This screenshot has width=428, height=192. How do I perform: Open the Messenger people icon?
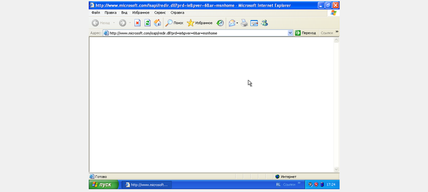click(264, 23)
